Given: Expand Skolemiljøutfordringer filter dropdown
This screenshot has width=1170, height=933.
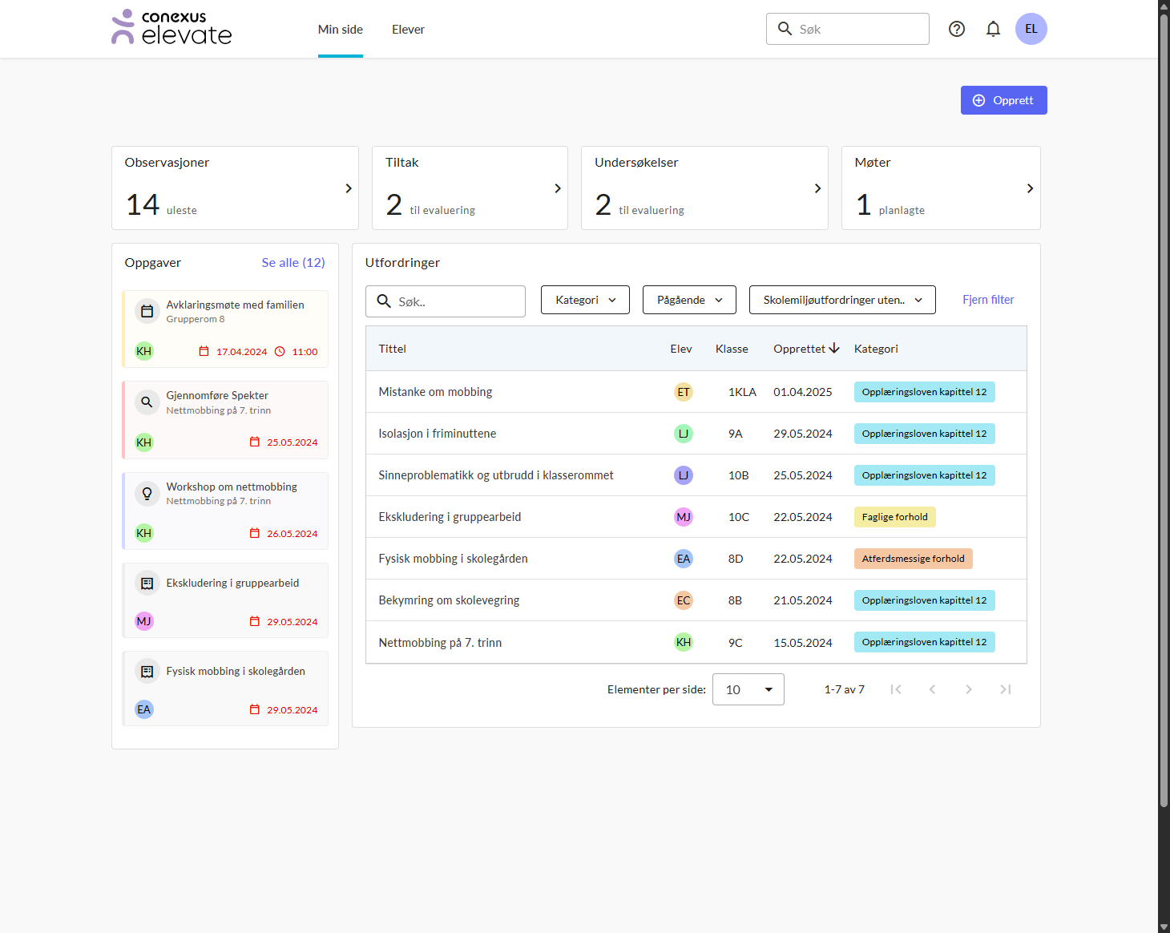Looking at the screenshot, I should [841, 300].
